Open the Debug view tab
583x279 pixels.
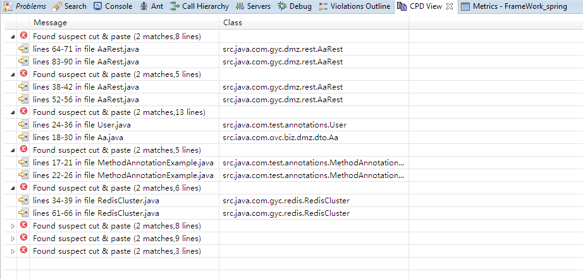[x=295, y=6]
